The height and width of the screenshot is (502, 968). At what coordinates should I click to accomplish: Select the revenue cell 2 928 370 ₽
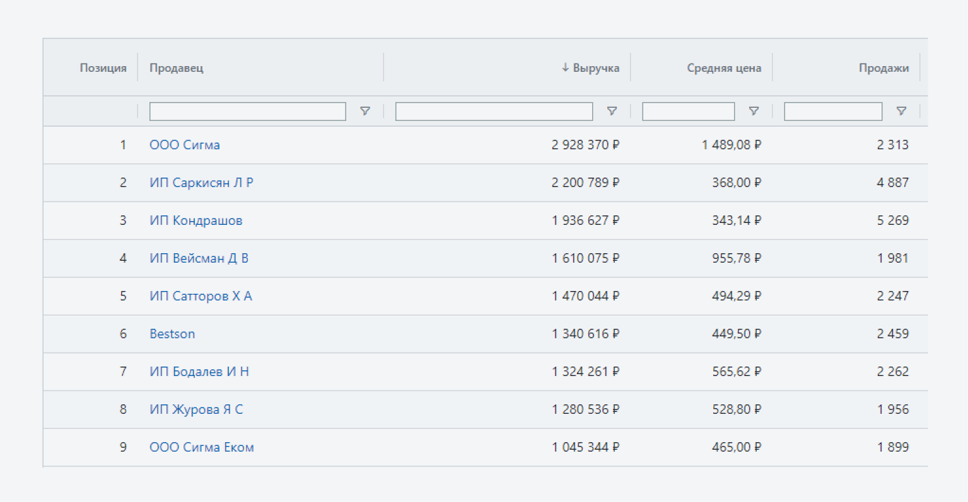(x=585, y=145)
